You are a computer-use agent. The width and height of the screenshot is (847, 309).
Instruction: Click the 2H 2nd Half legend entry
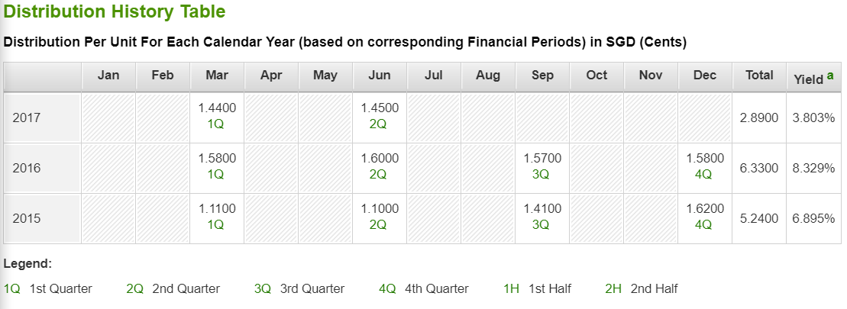[x=642, y=288]
